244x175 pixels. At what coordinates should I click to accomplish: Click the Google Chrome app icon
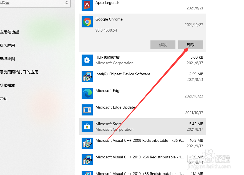pyautogui.click(x=87, y=22)
